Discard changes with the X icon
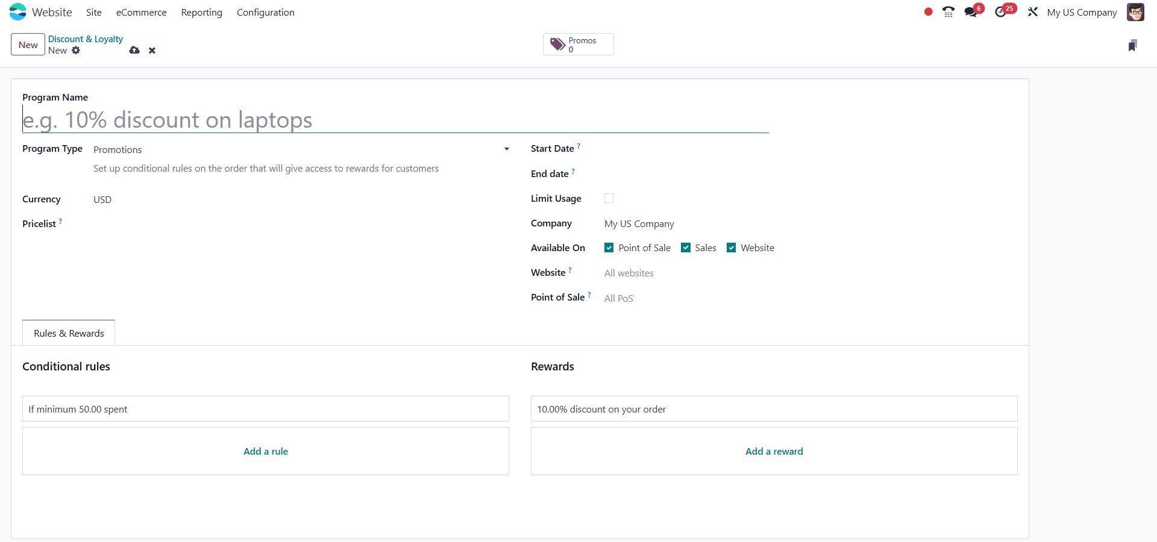 (152, 51)
